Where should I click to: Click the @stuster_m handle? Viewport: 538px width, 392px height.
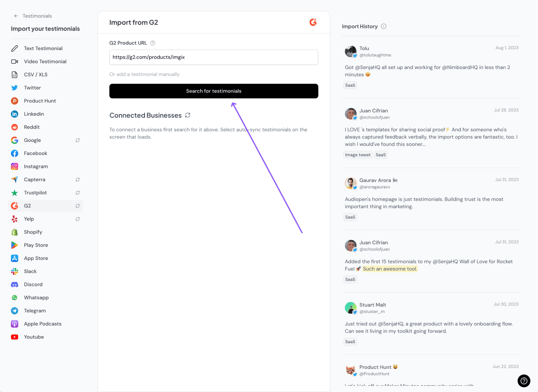click(372, 312)
